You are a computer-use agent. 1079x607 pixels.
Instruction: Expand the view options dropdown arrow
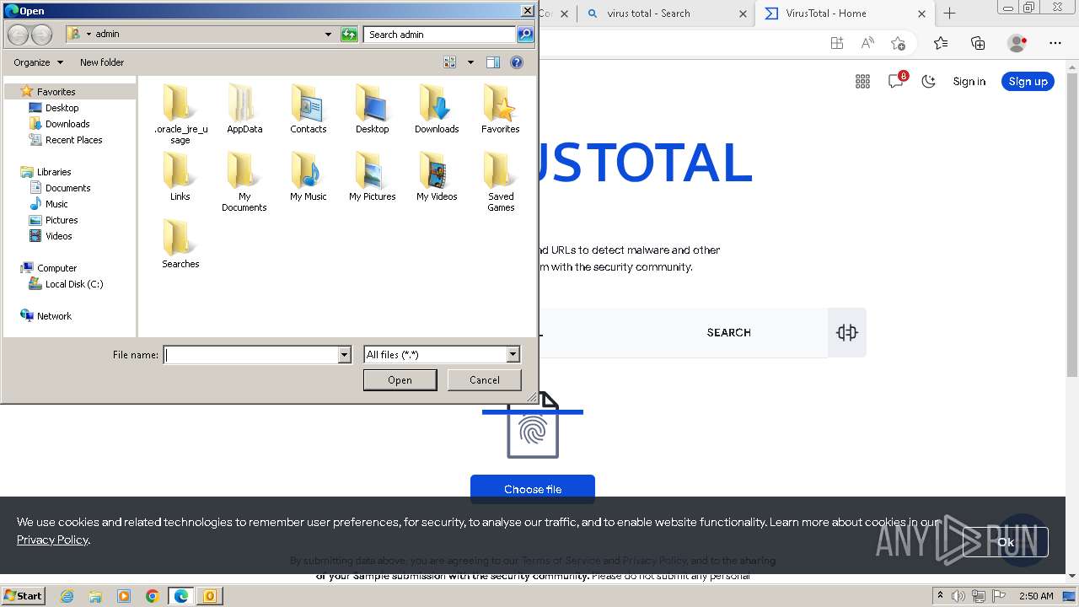coord(470,62)
